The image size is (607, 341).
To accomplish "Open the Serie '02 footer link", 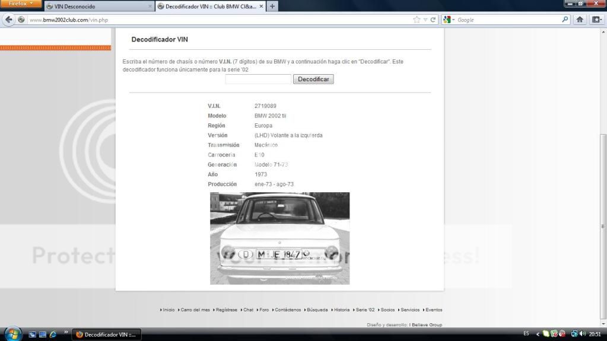I will click(x=365, y=310).
